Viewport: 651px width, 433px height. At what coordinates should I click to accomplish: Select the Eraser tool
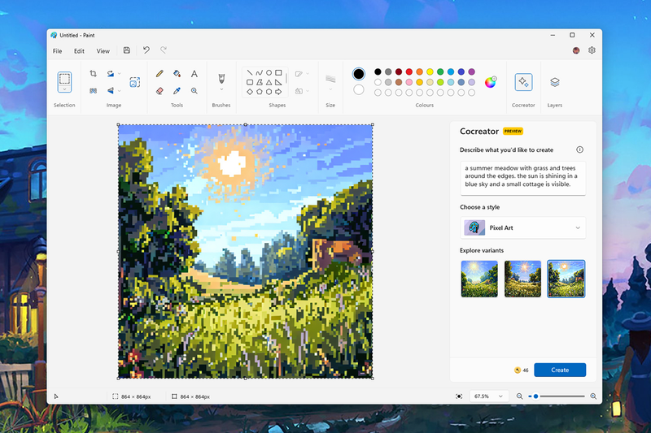(x=159, y=91)
